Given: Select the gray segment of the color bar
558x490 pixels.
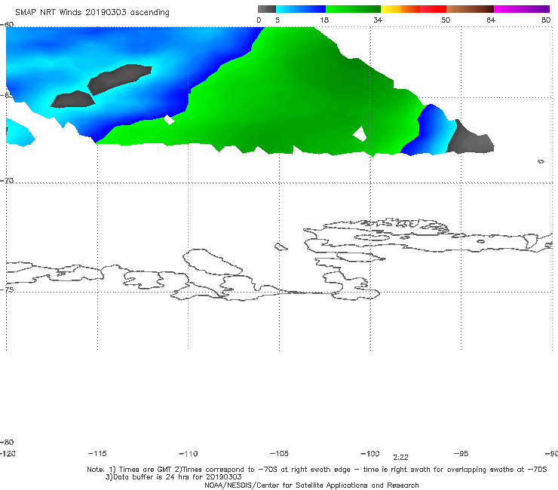Looking at the screenshot, I should (x=266, y=9).
